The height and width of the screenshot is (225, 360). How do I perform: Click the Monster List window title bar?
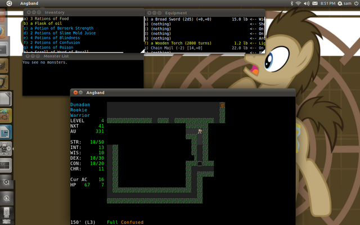tap(83, 56)
